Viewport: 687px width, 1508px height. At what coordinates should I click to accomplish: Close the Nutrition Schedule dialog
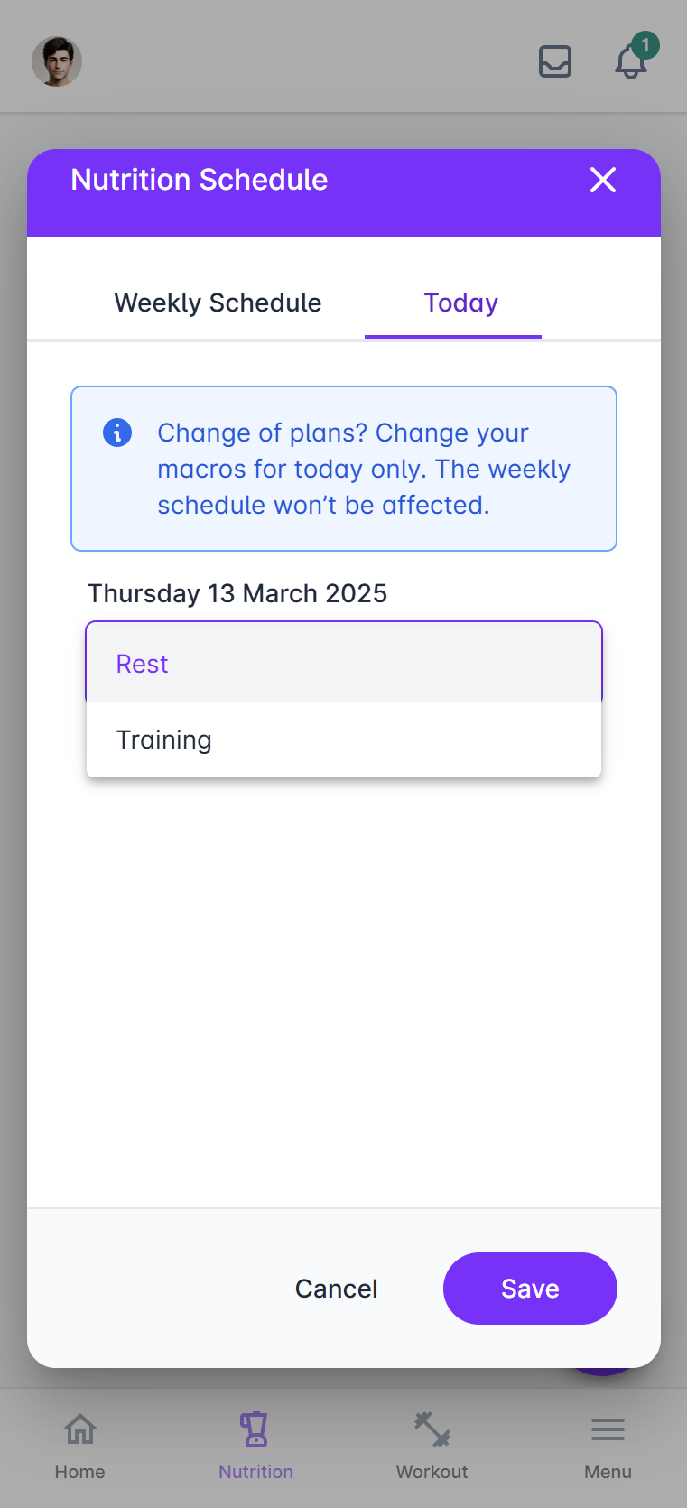[x=603, y=180]
